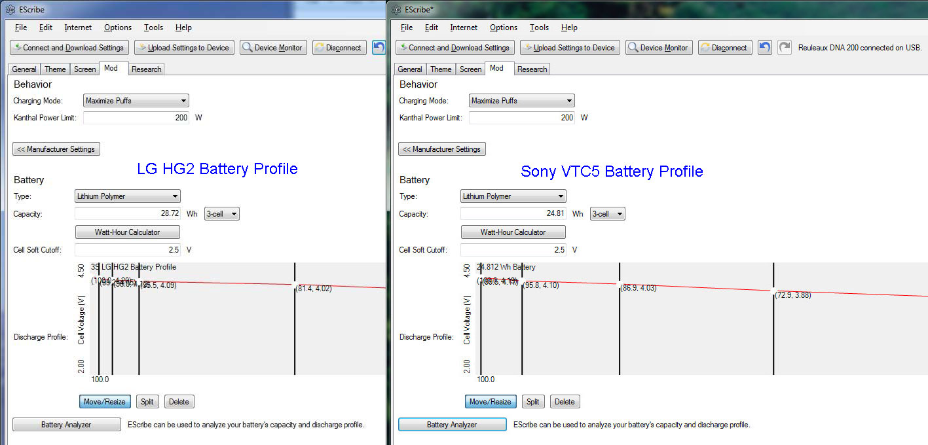The height and width of the screenshot is (445, 928).
Task: Open the battery Type dropdown in the LG HG2 window
Action: tap(128, 196)
